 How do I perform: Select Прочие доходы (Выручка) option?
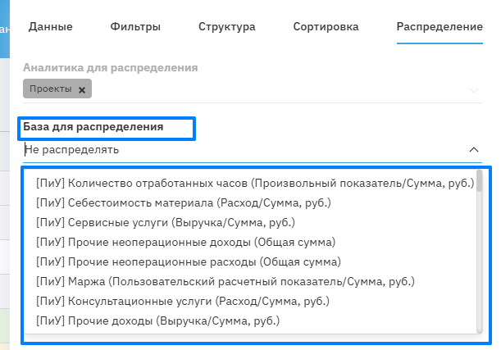[158, 320]
